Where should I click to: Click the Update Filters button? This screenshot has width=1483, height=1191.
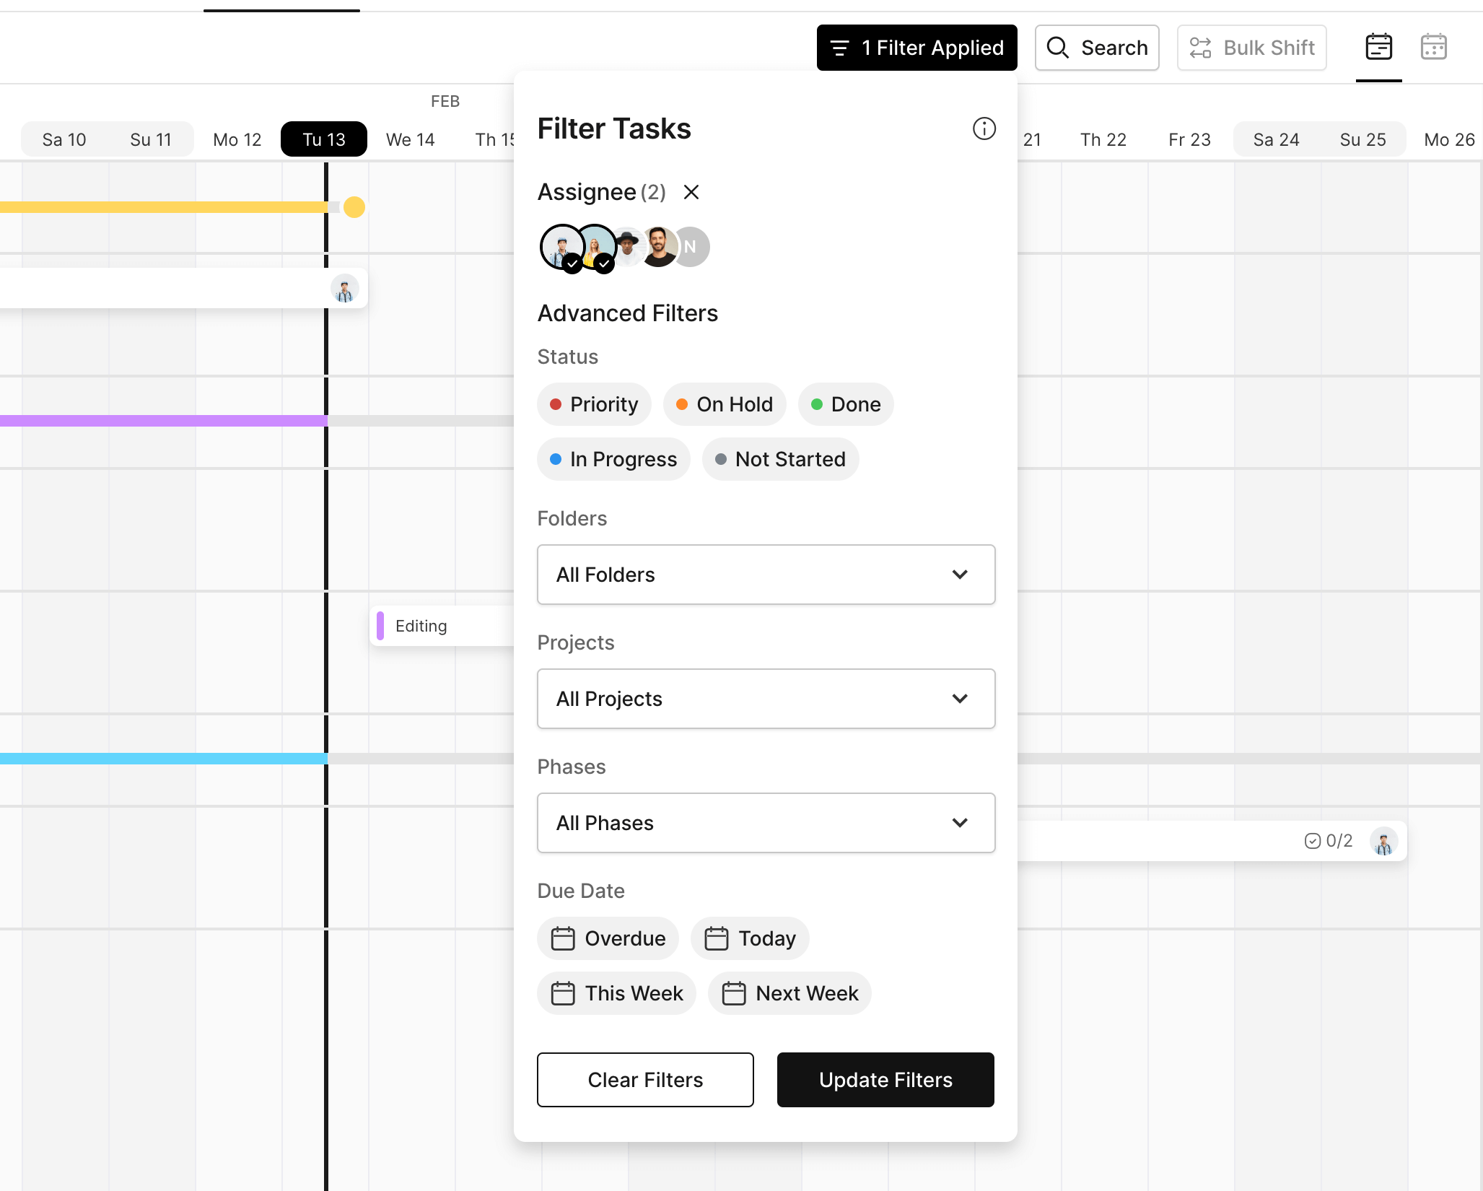885,1080
